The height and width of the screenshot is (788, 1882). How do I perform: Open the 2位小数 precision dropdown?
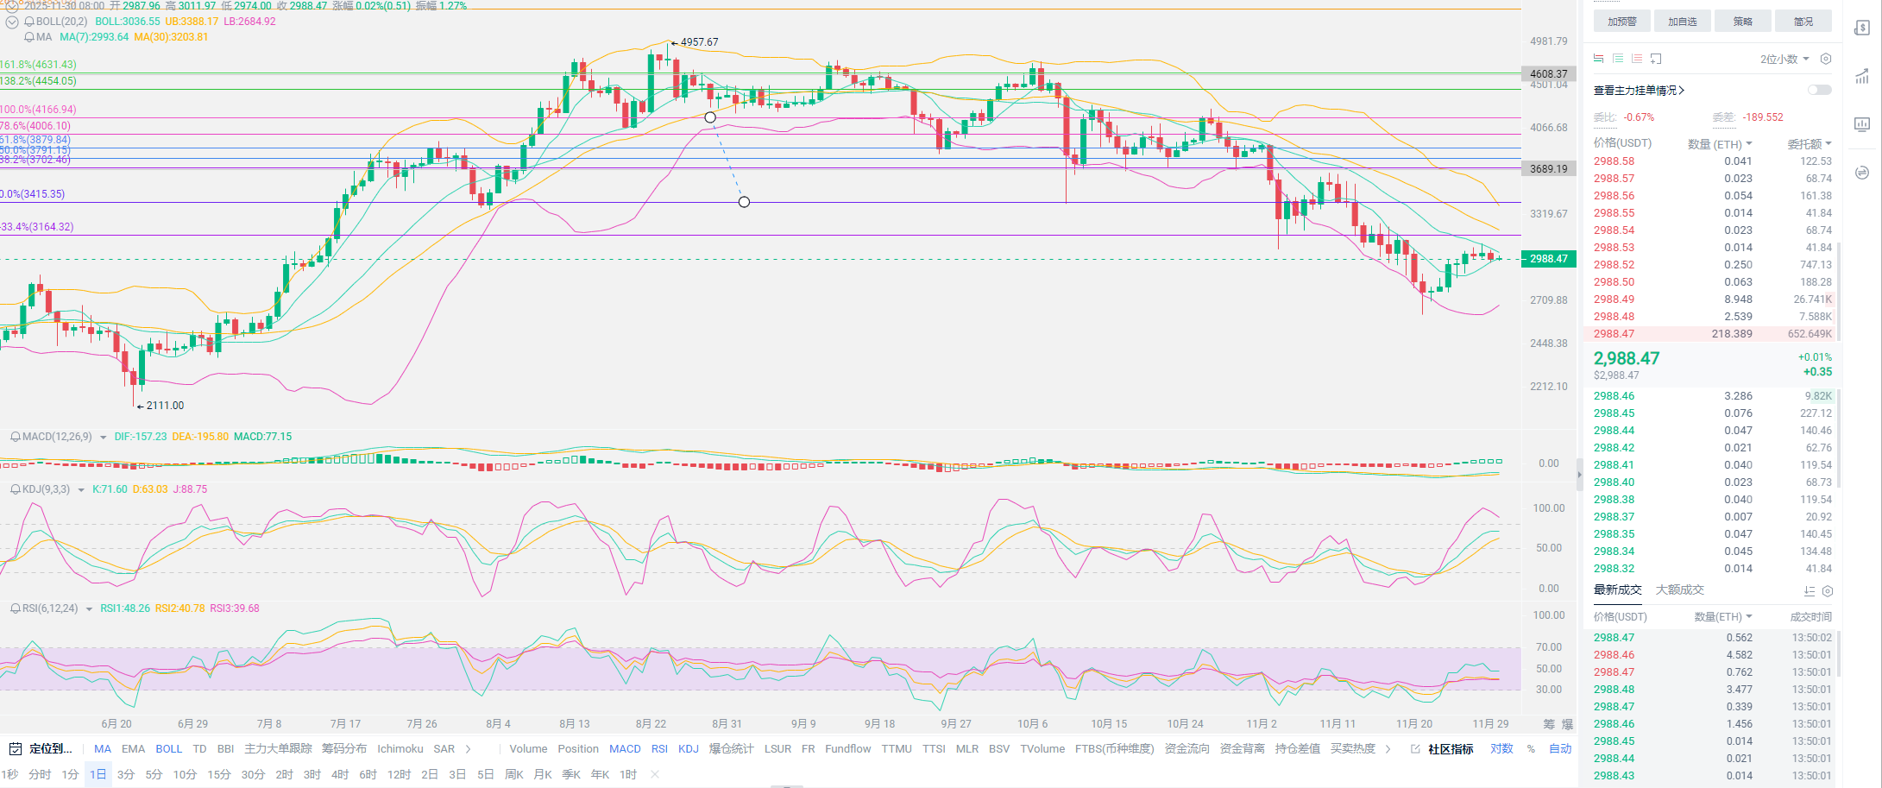click(1784, 59)
